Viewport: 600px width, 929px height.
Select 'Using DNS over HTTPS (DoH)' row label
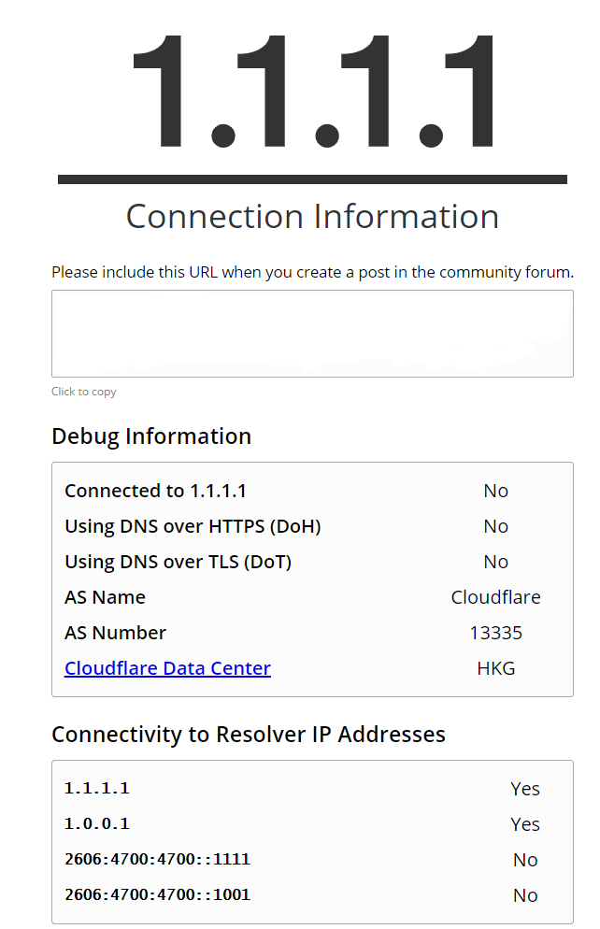(x=193, y=526)
